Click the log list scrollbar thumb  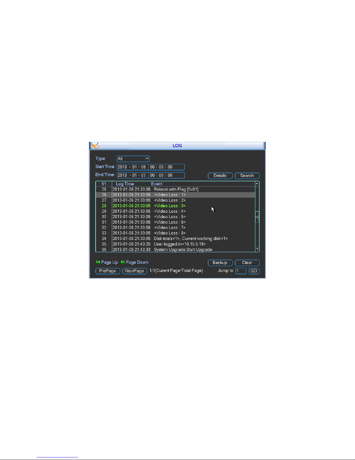(x=257, y=217)
